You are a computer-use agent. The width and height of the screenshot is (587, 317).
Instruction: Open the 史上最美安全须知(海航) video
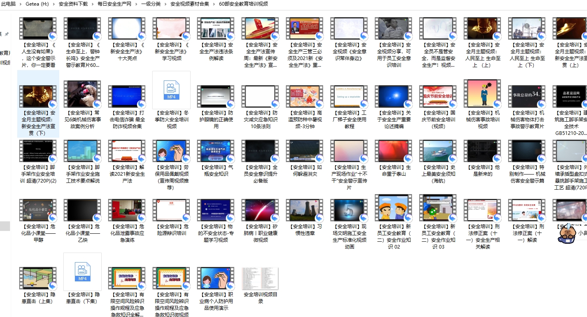pos(438,150)
